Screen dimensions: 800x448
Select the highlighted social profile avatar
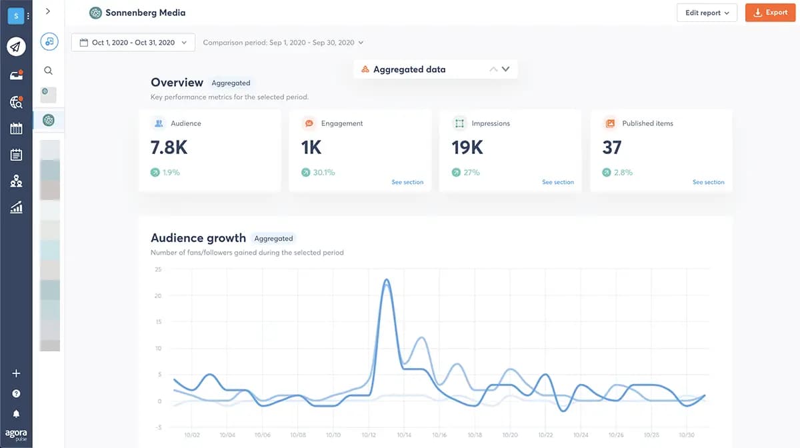point(48,120)
